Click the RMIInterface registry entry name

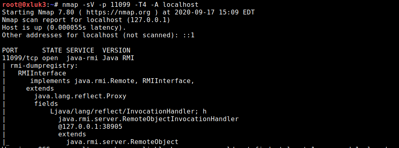[x=42, y=73]
